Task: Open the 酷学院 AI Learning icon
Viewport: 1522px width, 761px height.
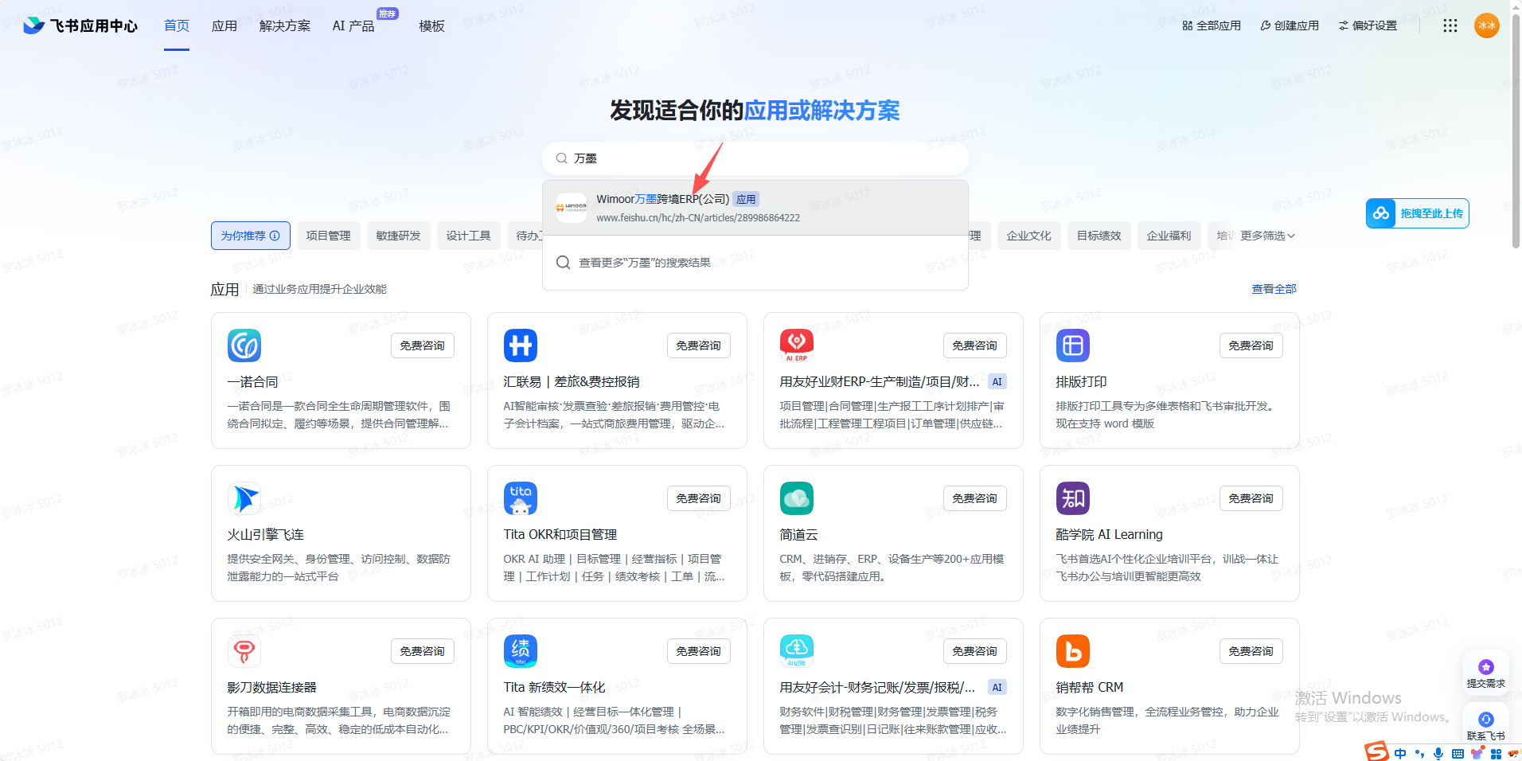Action: [1072, 498]
